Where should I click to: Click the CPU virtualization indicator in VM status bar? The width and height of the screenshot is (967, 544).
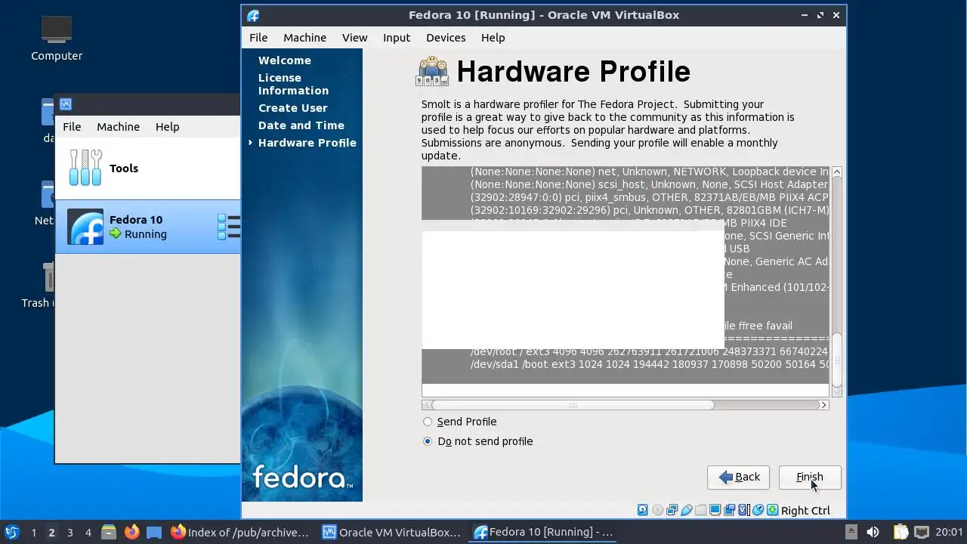pos(744,510)
